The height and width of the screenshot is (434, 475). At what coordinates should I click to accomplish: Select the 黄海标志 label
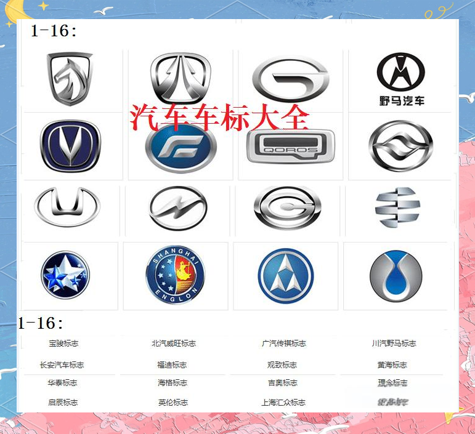[392, 365]
